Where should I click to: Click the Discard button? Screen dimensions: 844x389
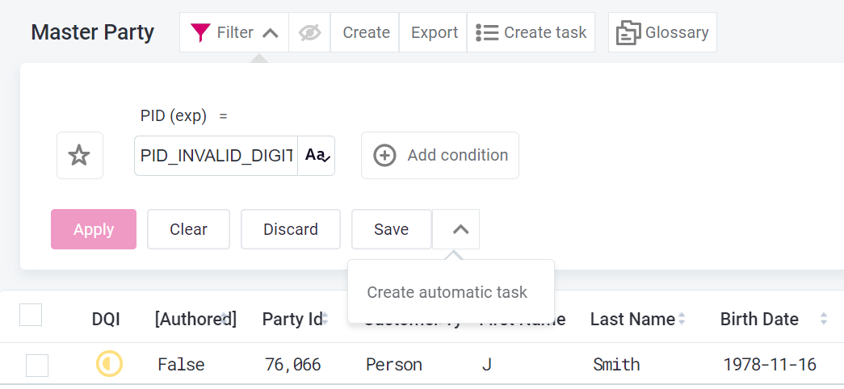tap(291, 229)
